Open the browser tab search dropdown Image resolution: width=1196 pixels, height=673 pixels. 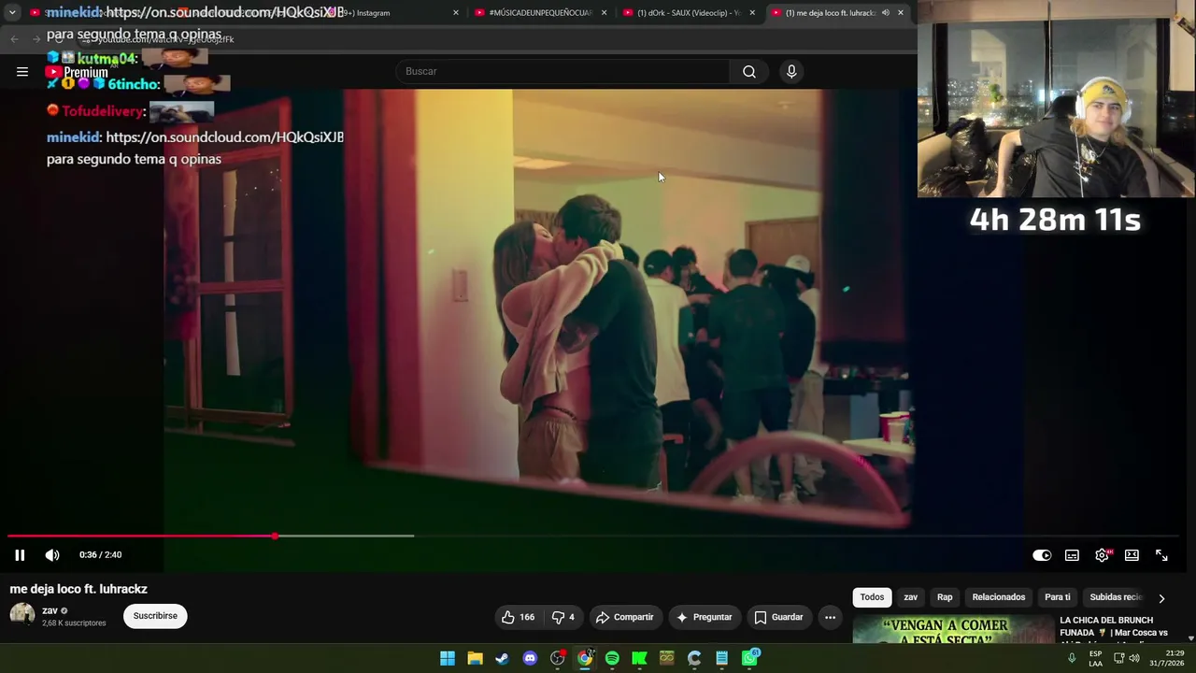pos(12,13)
